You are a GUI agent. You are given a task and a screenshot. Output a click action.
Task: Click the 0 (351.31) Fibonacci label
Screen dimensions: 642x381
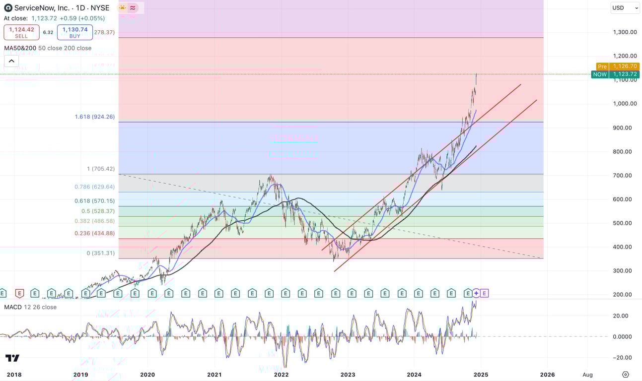(101, 253)
